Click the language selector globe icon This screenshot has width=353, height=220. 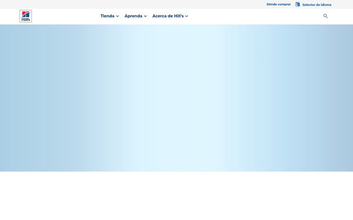(x=298, y=4)
